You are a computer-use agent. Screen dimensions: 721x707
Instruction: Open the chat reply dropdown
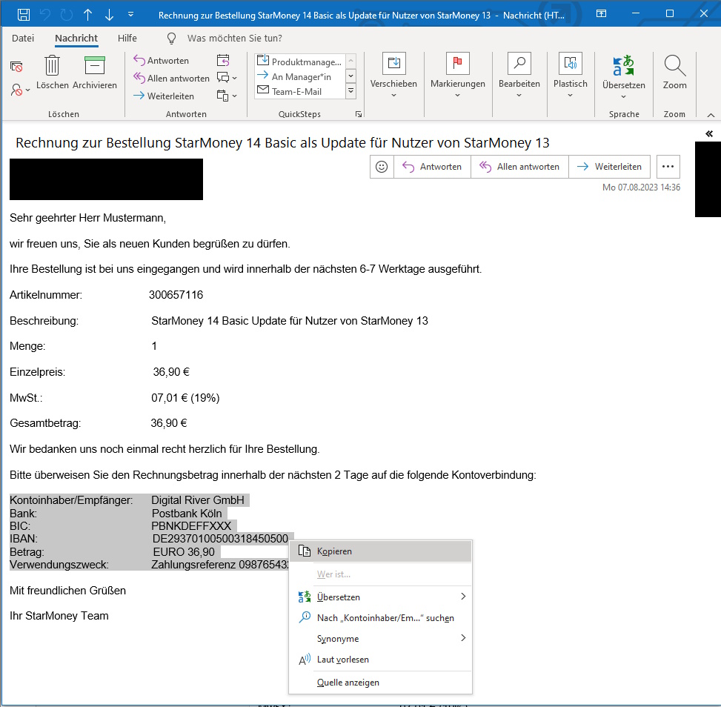tap(227, 78)
